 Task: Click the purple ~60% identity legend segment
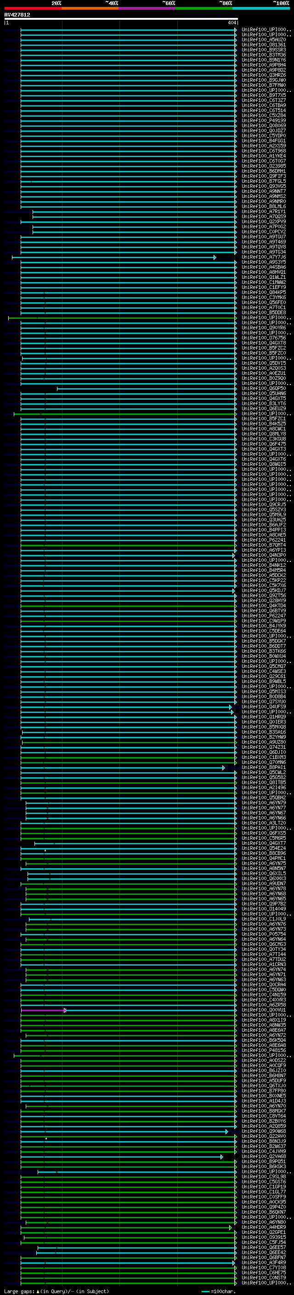coord(147,8)
